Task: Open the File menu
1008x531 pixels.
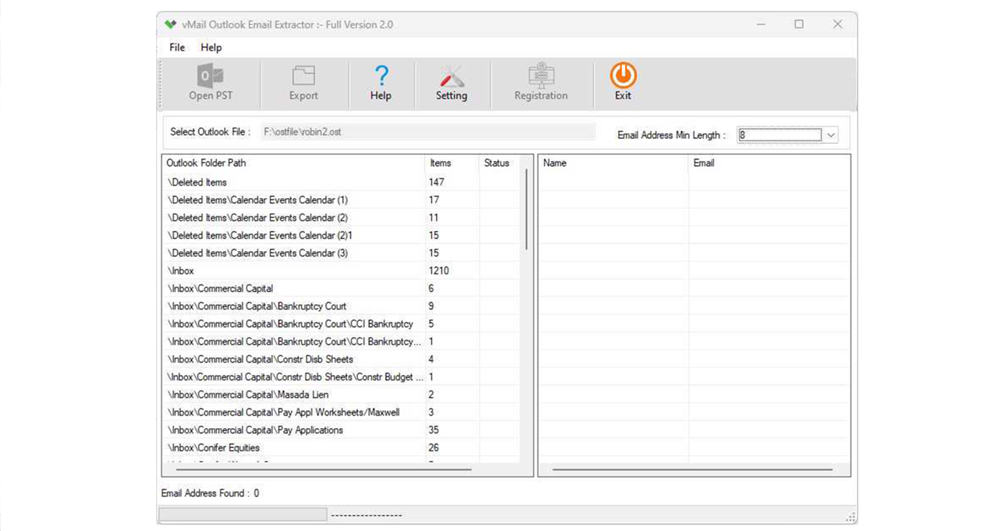Action: (x=177, y=47)
